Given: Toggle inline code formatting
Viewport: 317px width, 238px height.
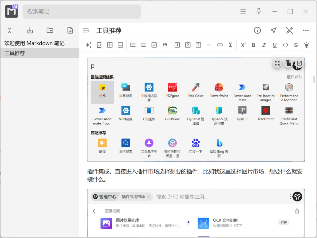Looking at the screenshot, I should 285,45.
